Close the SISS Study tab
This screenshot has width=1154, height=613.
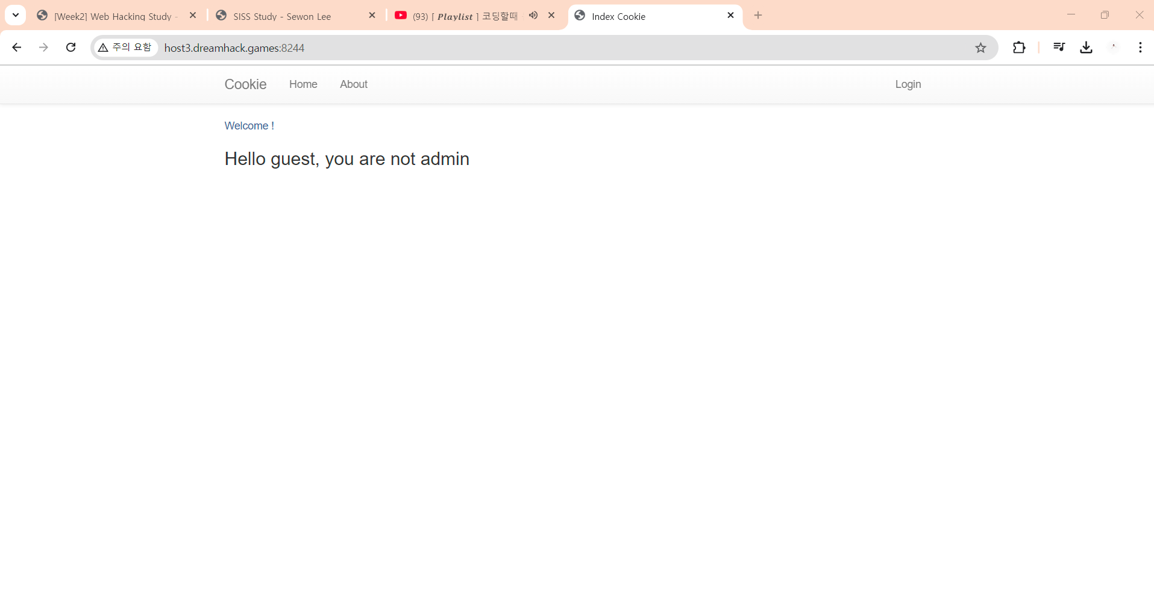click(372, 16)
